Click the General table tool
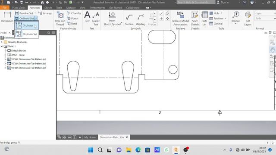276x155 pixels. click(x=216, y=24)
